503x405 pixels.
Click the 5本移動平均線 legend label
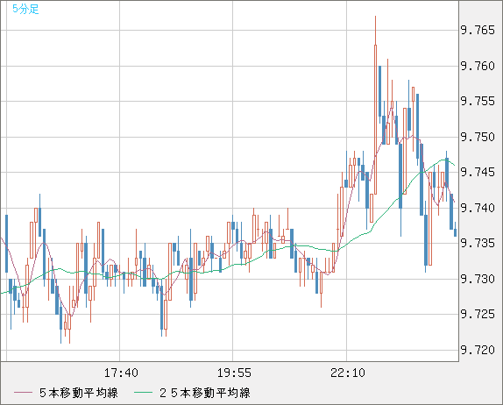click(x=79, y=393)
